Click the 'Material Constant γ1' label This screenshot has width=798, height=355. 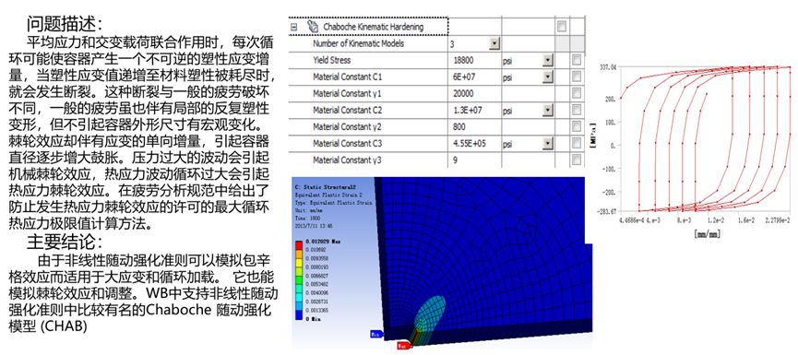point(347,93)
